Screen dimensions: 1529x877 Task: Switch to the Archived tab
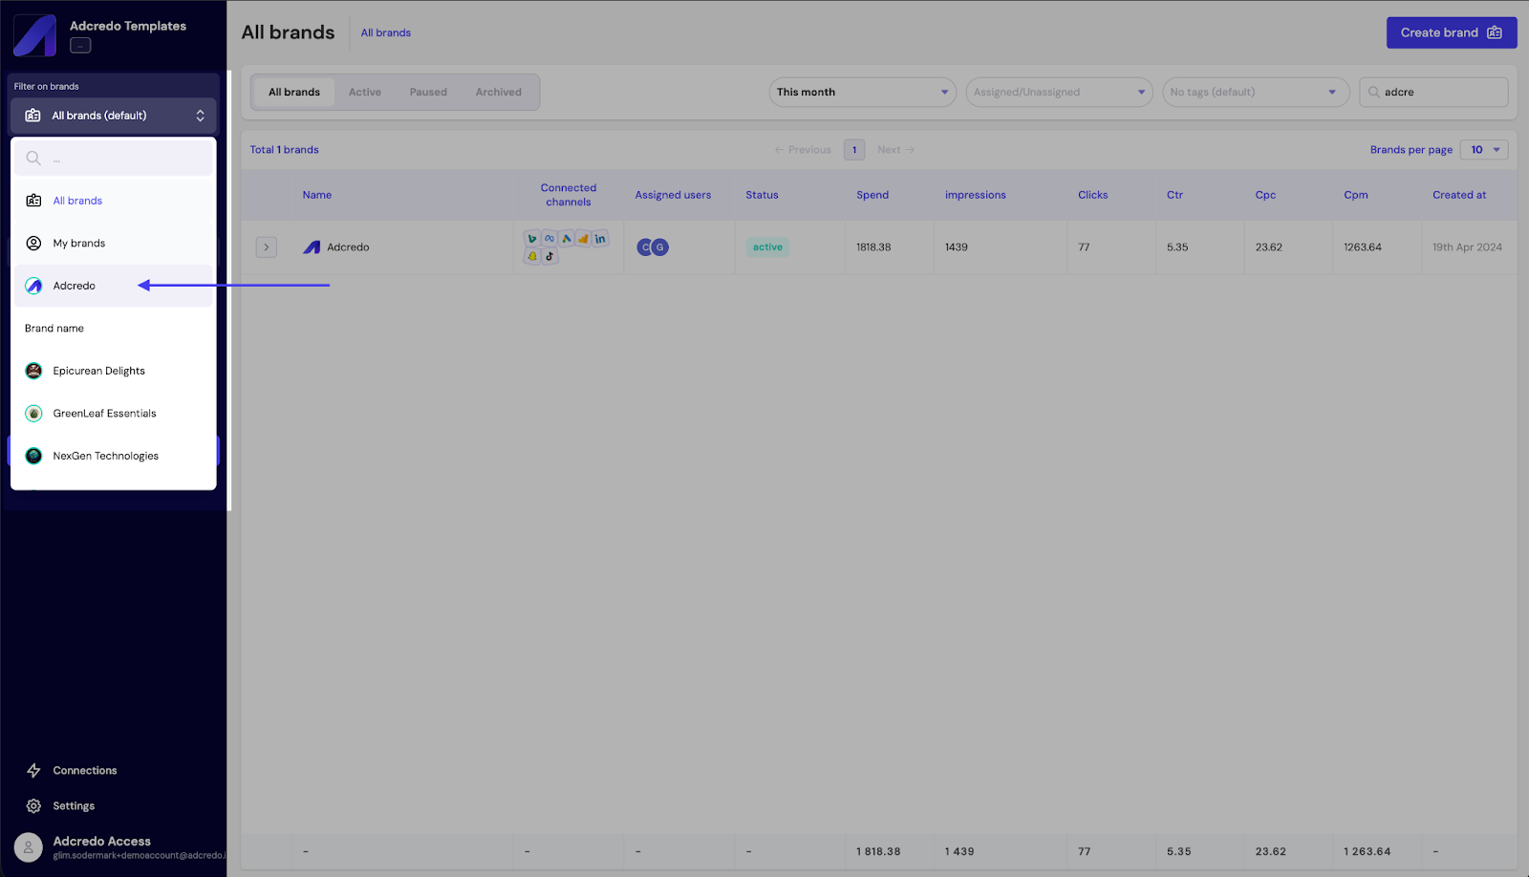click(498, 92)
